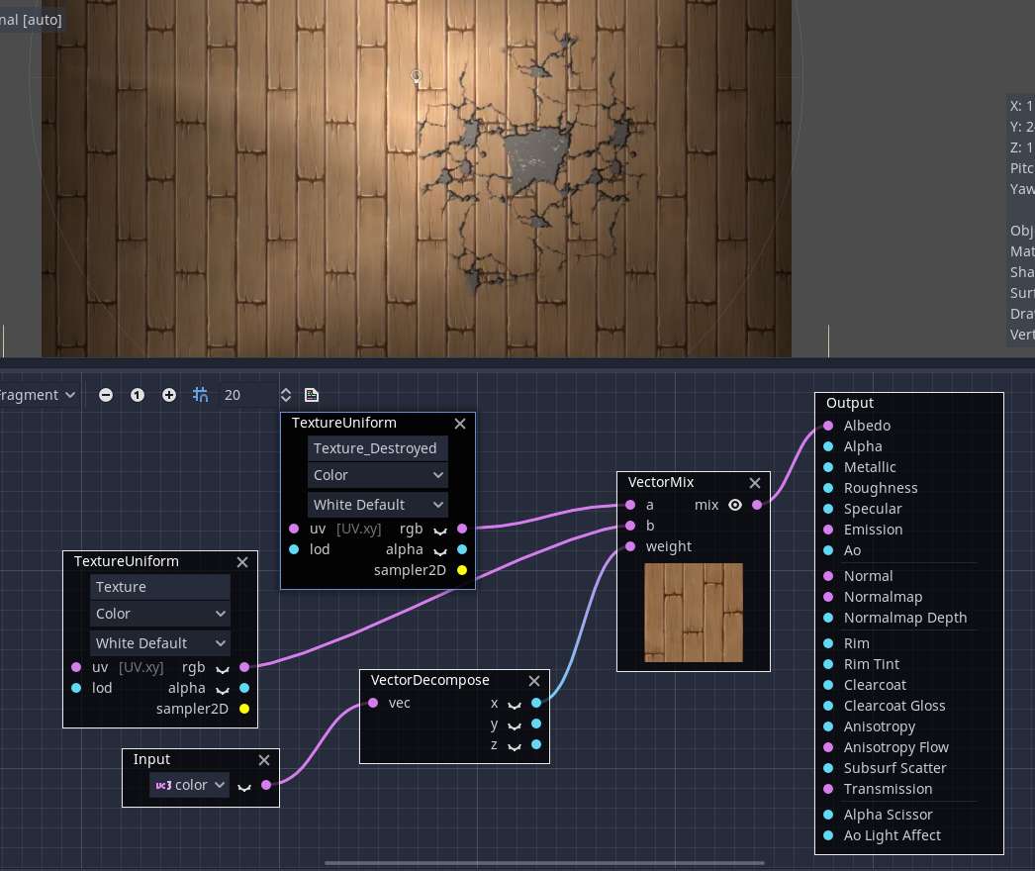Hide the VectorMix mix output preview
The width and height of the screenshot is (1035, 871).
coord(734,505)
